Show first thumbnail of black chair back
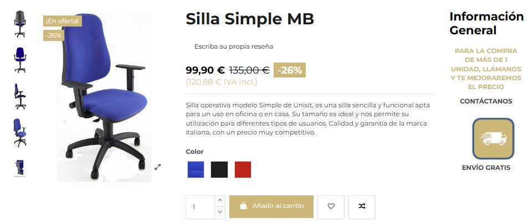This screenshot has height=223, width=529. point(20,24)
